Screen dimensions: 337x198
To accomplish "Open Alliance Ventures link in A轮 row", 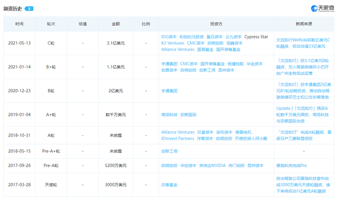I will pyautogui.click(x=178, y=132).
